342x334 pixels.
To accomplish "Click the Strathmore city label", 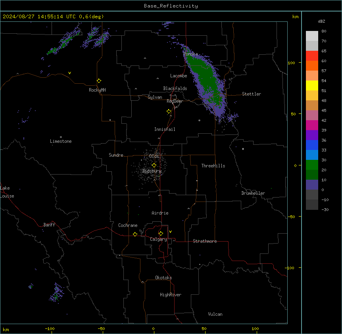I will click(205, 241).
